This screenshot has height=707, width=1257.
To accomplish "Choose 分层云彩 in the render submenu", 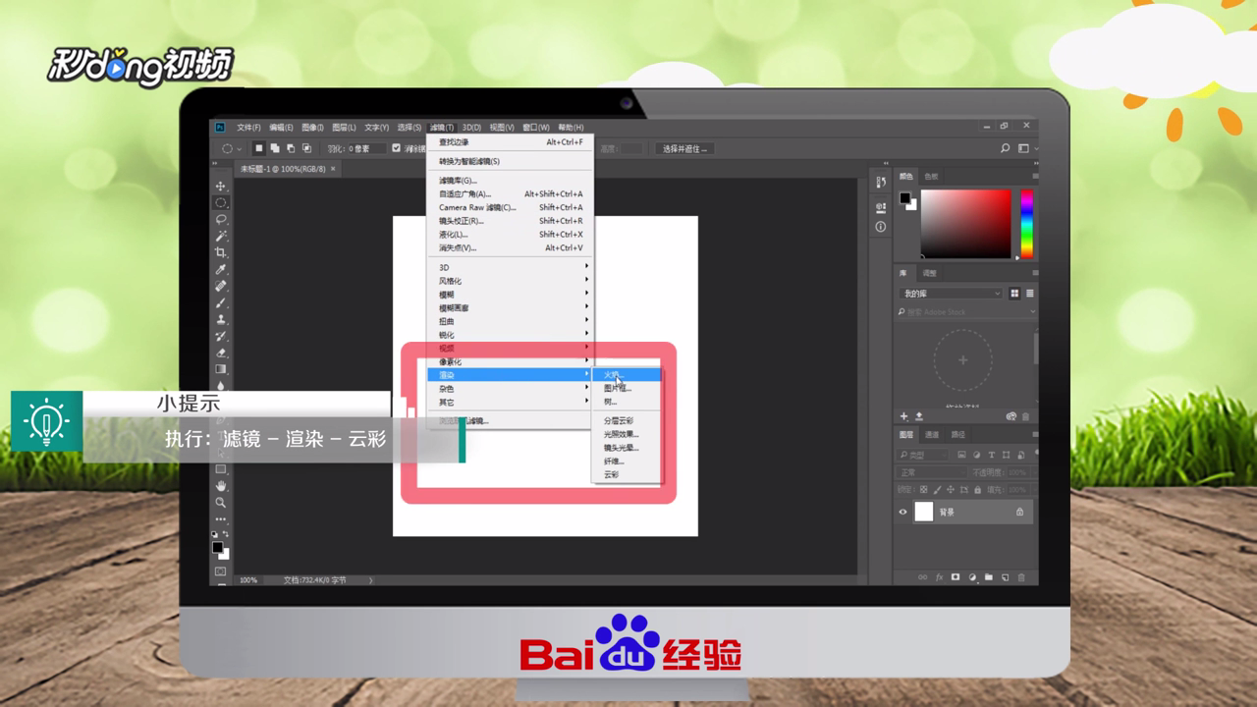I will point(627,420).
